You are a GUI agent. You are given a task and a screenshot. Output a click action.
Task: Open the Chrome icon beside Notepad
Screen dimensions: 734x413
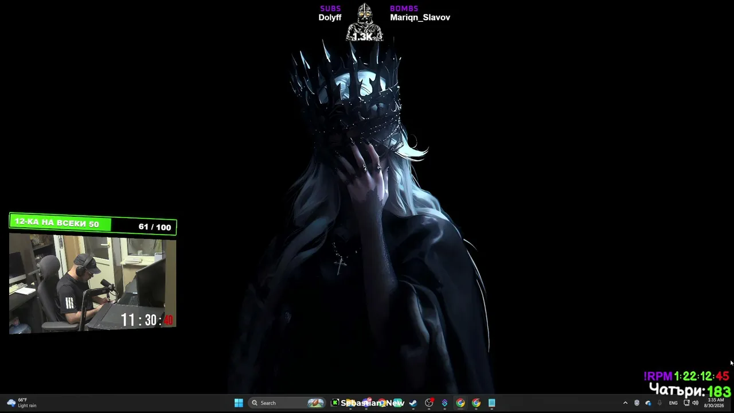476,403
